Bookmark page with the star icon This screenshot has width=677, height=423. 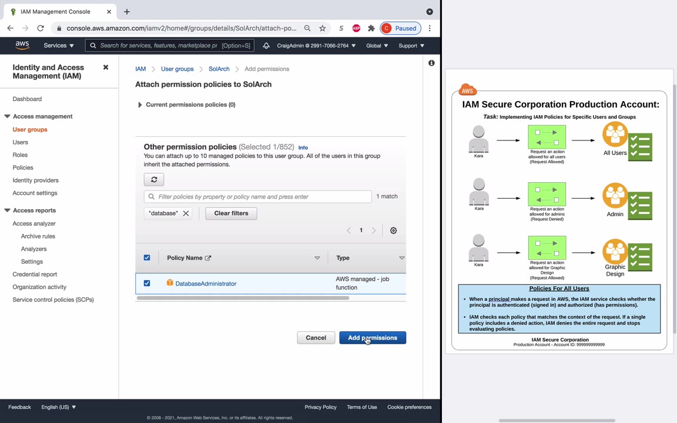pyautogui.click(x=322, y=28)
